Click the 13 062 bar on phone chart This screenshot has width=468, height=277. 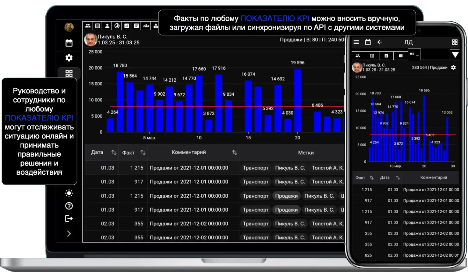coord(447,139)
